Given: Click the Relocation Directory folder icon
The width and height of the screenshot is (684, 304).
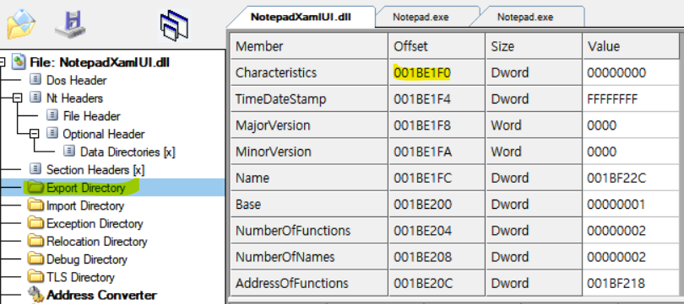Looking at the screenshot, I should (35, 241).
